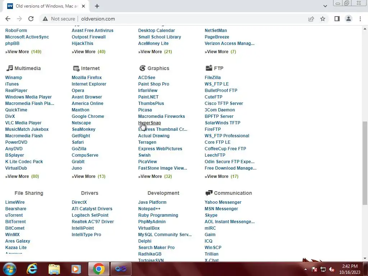
Task: Click the Internet category icon
Action: [x=76, y=68]
